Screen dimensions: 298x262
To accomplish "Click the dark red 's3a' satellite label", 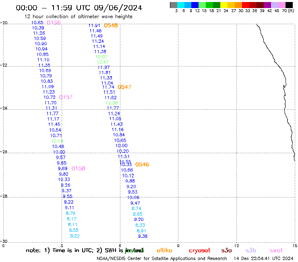I will point(226,250).
